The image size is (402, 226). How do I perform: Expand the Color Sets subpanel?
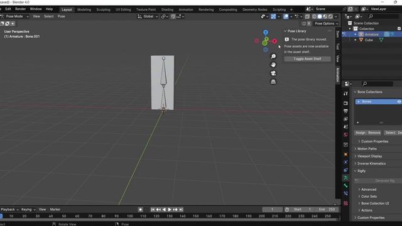pyautogui.click(x=359, y=196)
